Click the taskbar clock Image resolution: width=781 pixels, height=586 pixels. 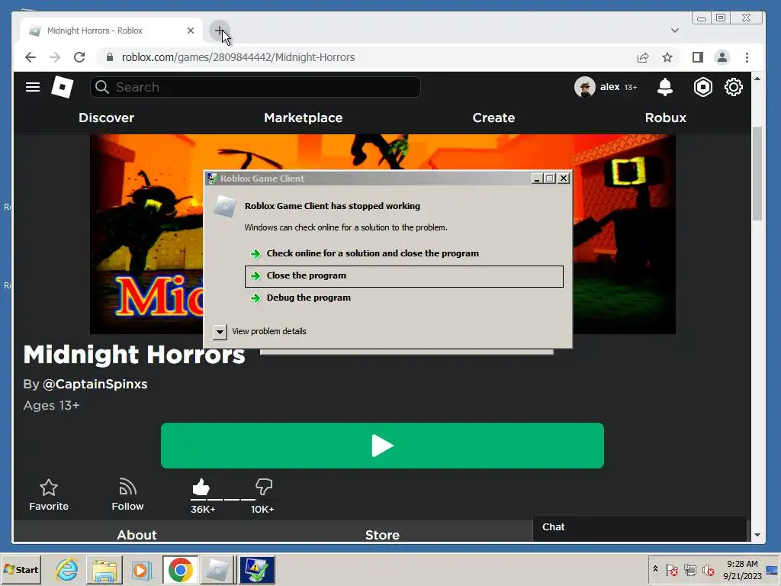[x=742, y=569]
